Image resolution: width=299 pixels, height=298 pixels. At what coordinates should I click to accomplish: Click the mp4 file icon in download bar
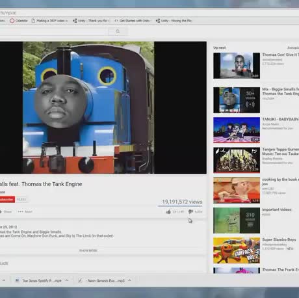coord(18,280)
